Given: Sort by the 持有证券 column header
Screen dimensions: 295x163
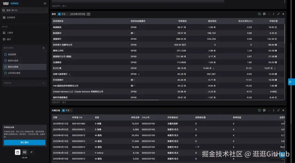Looking at the screenshot, I should click(135, 117).
